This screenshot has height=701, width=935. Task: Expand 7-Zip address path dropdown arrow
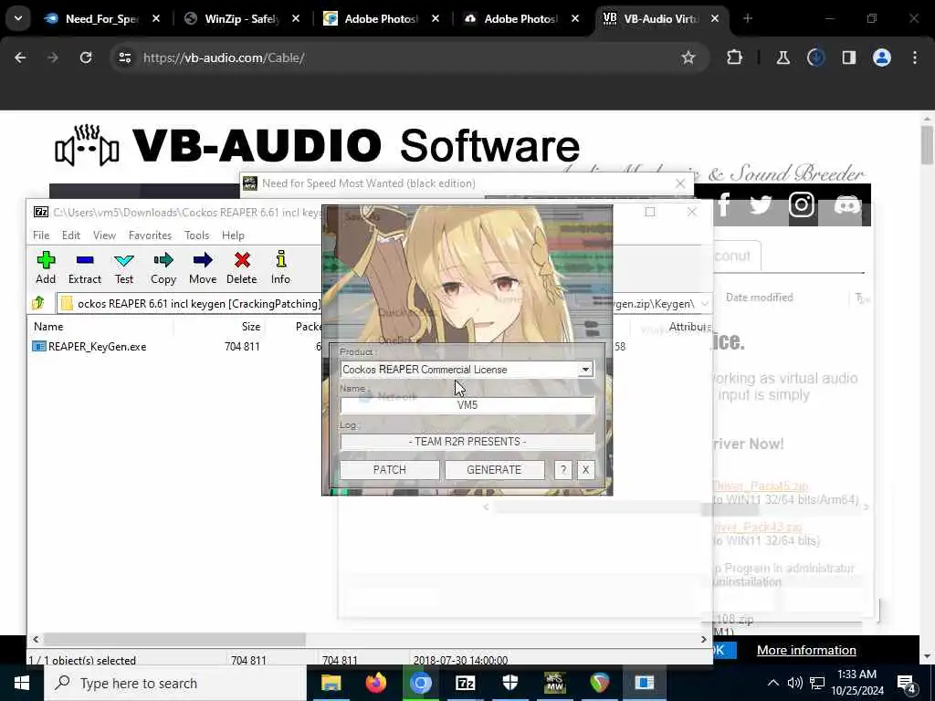click(x=704, y=304)
